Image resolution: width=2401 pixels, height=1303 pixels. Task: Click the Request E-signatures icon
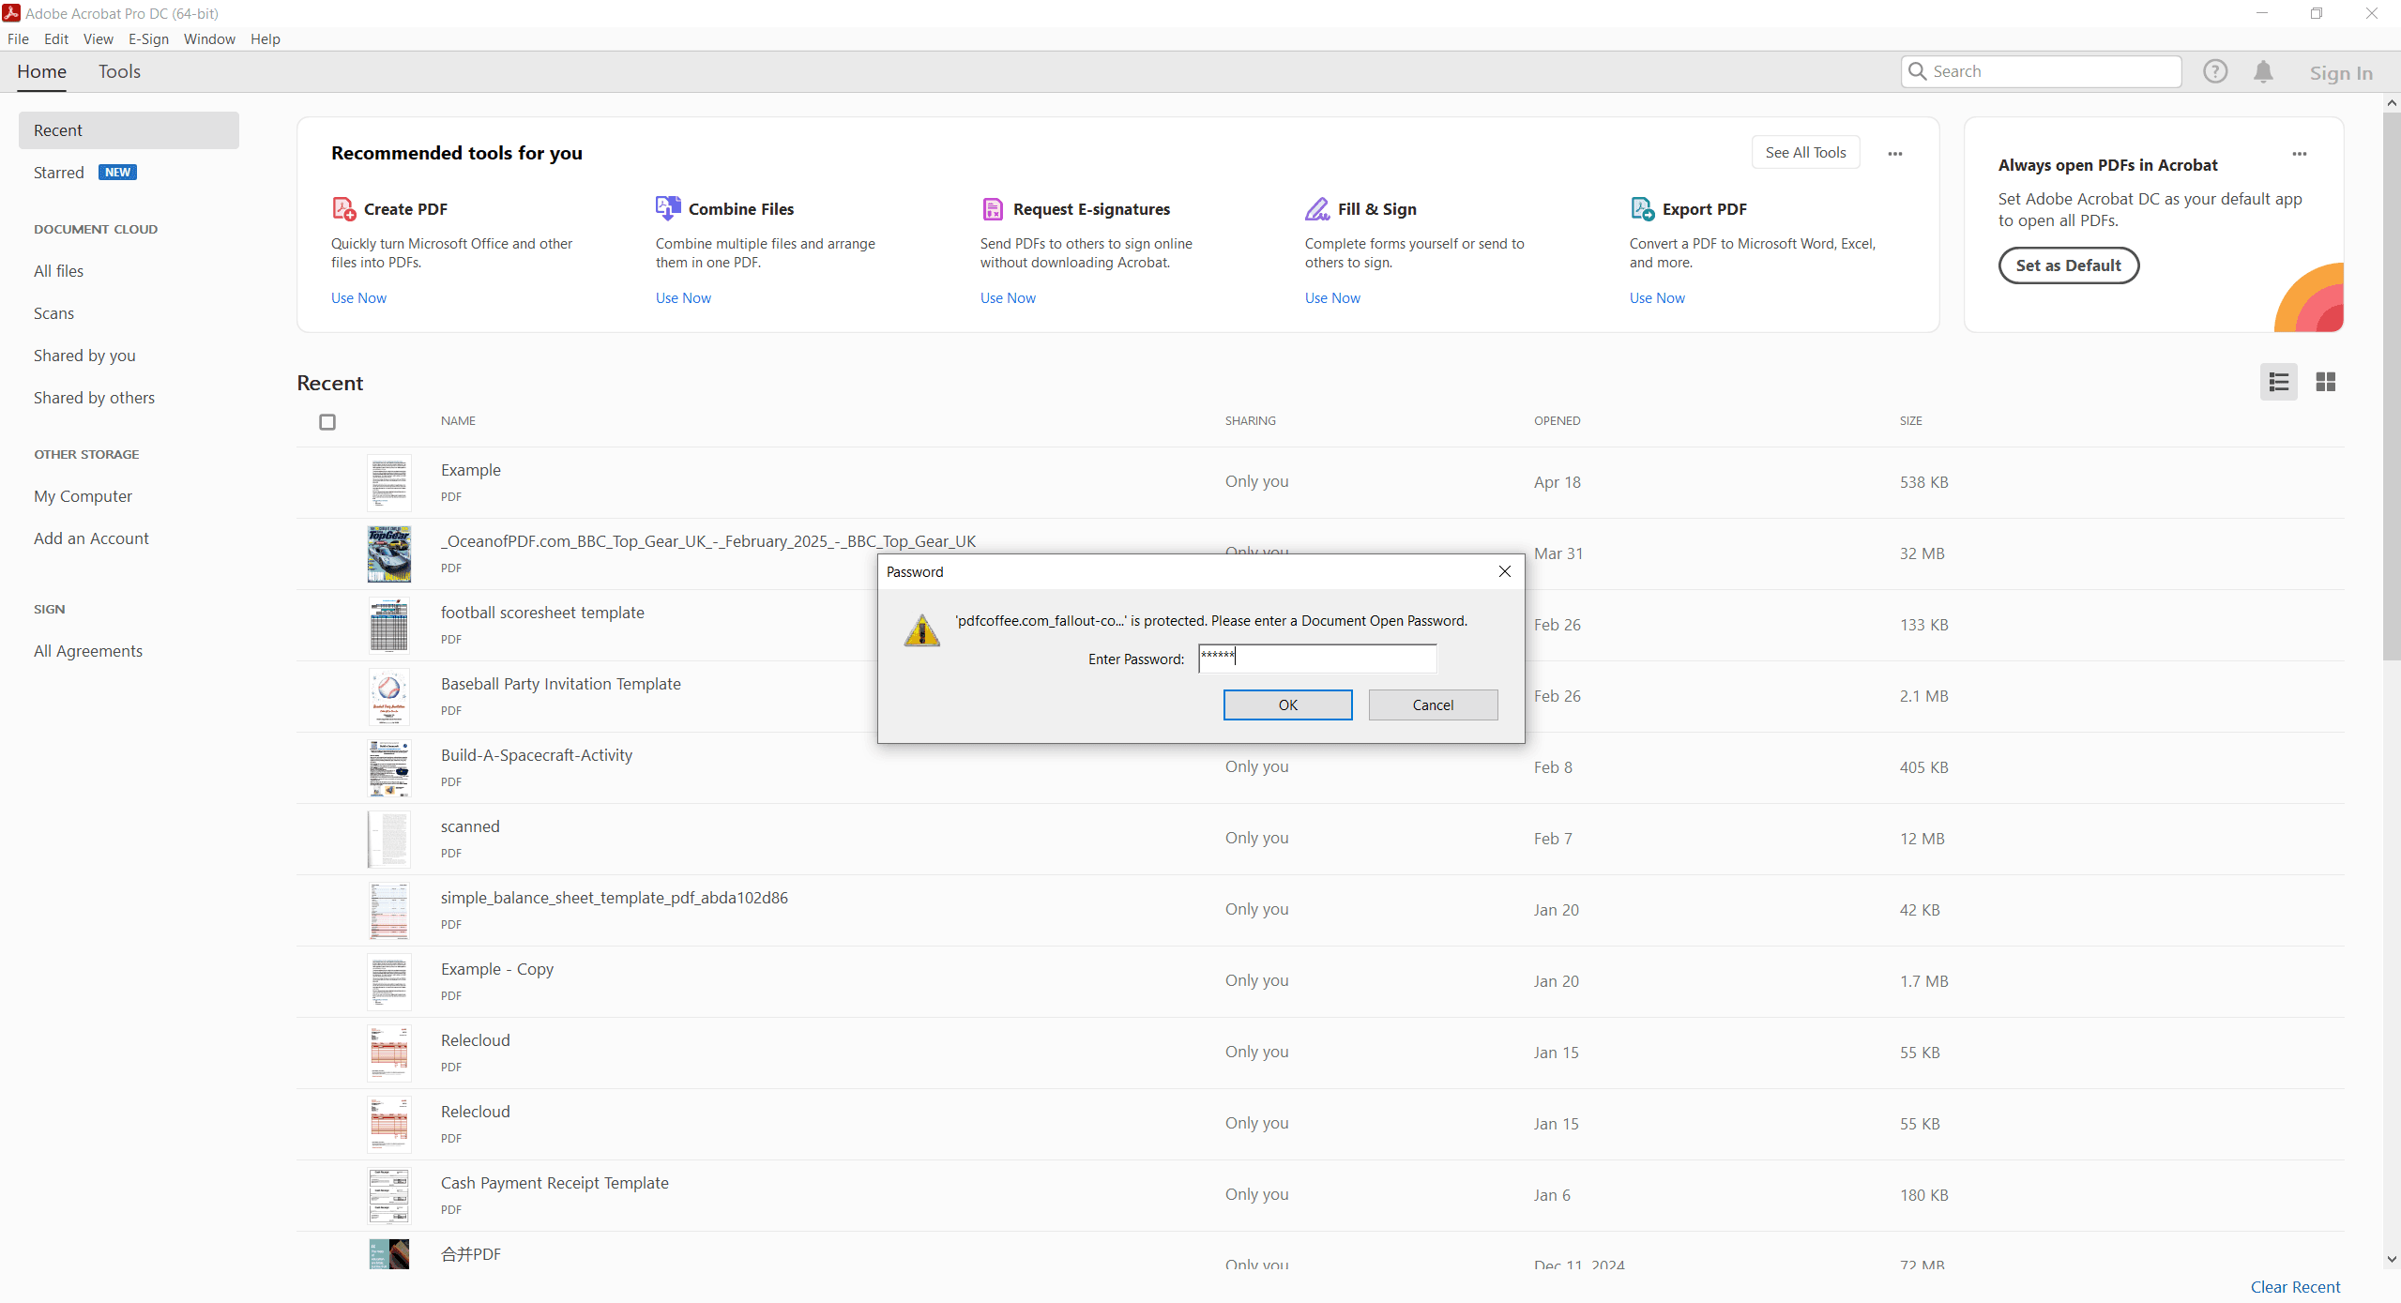[993, 208]
